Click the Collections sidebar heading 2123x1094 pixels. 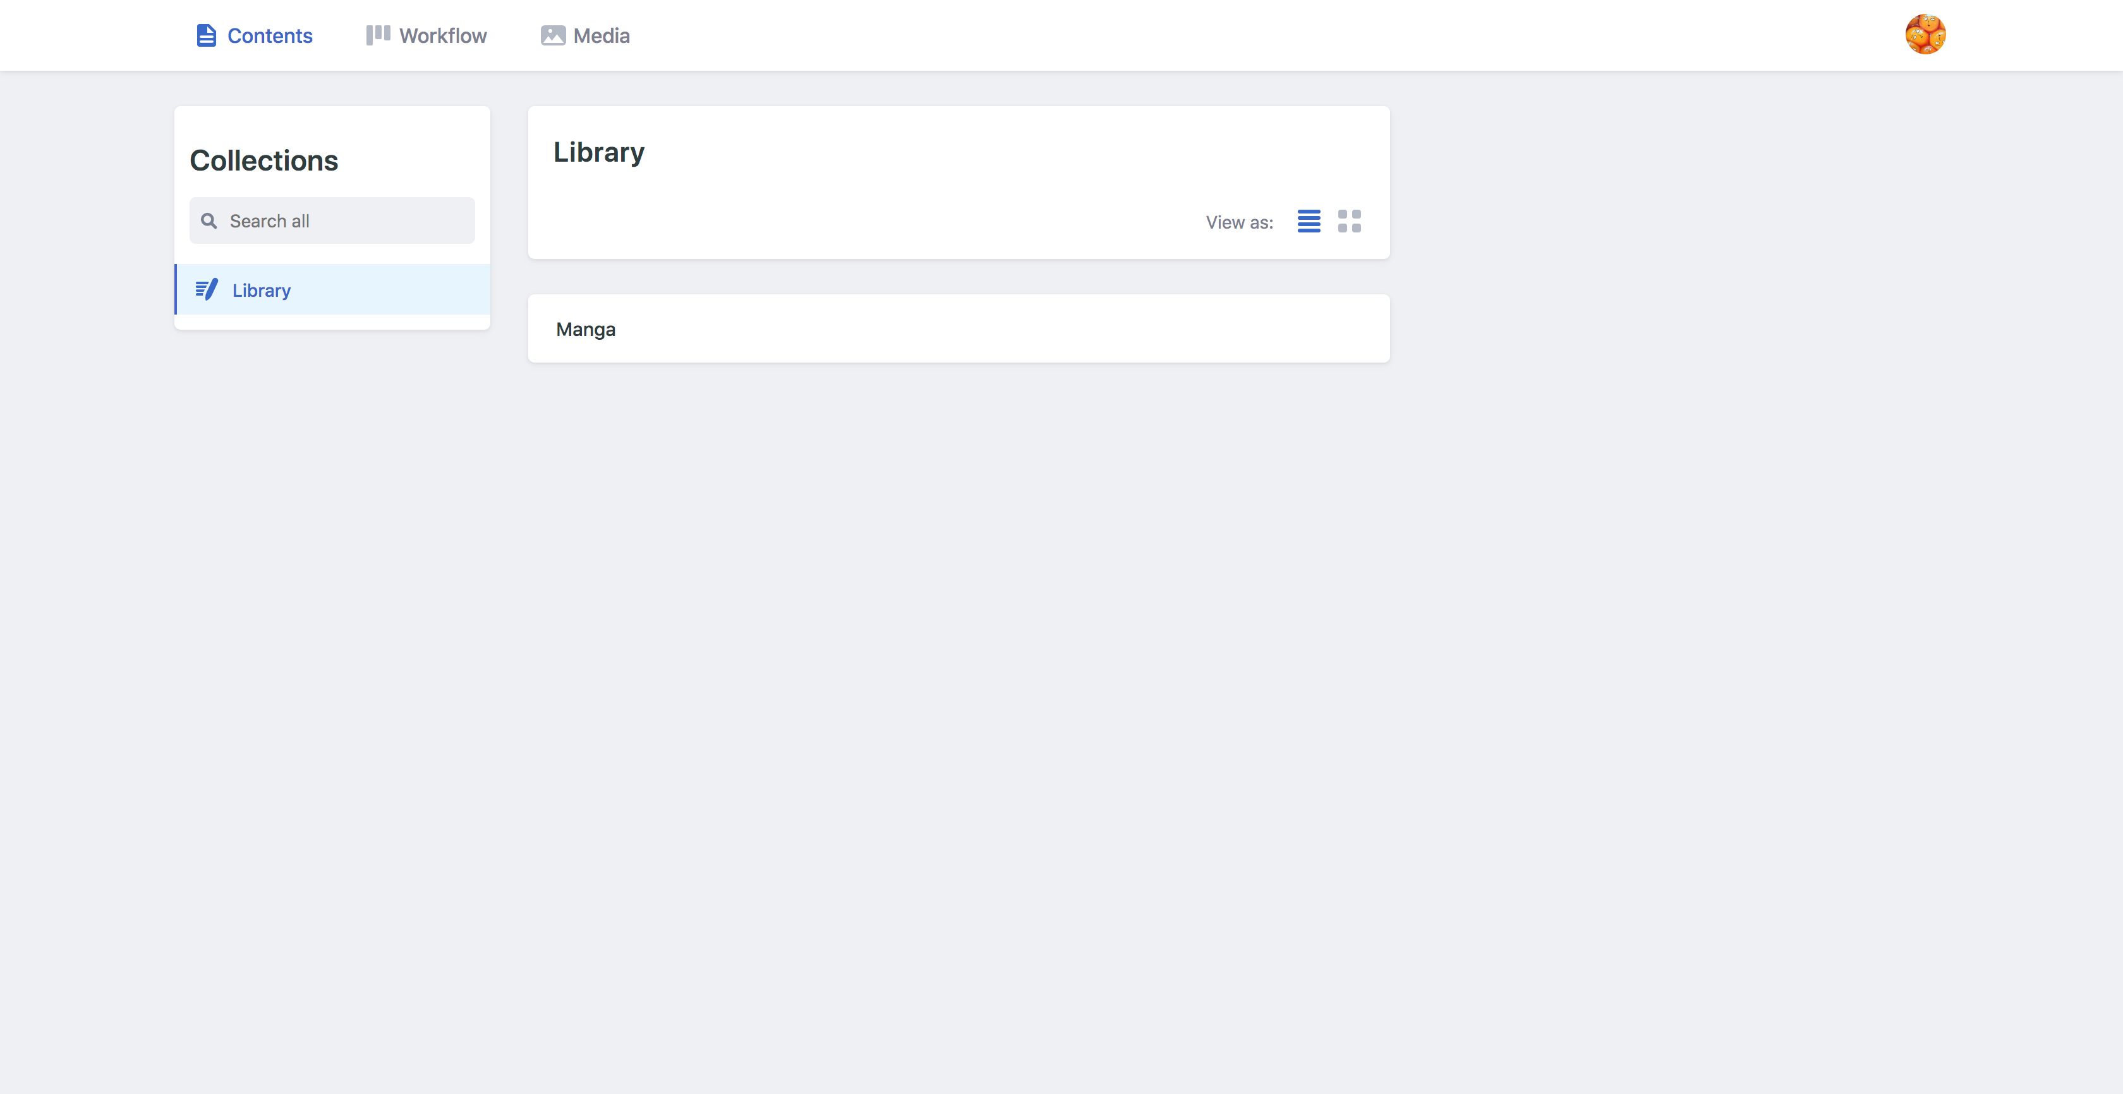pyautogui.click(x=263, y=160)
